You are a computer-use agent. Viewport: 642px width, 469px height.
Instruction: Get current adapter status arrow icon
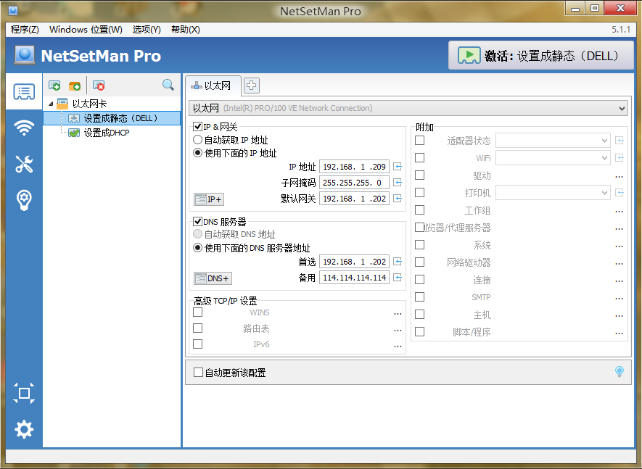620,141
